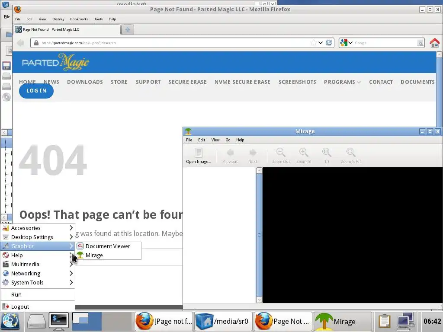Viewport: 443px width, 332px height.
Task: View site identity lock icon
Action: click(36, 43)
